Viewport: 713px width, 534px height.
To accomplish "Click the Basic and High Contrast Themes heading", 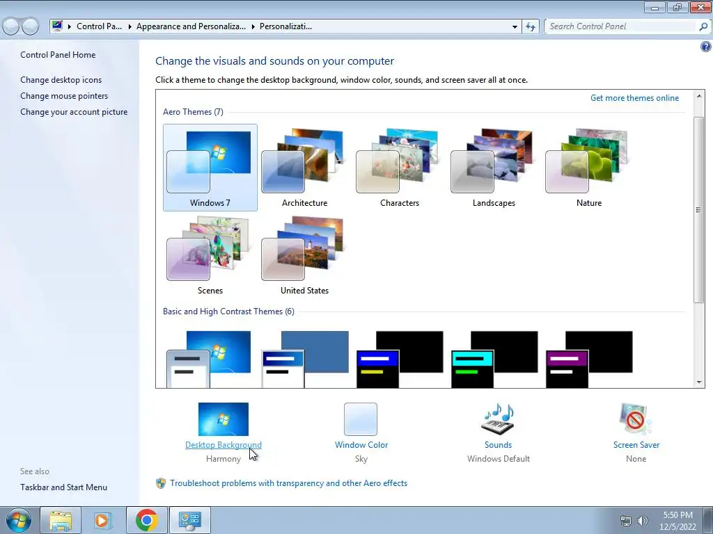I will point(228,311).
